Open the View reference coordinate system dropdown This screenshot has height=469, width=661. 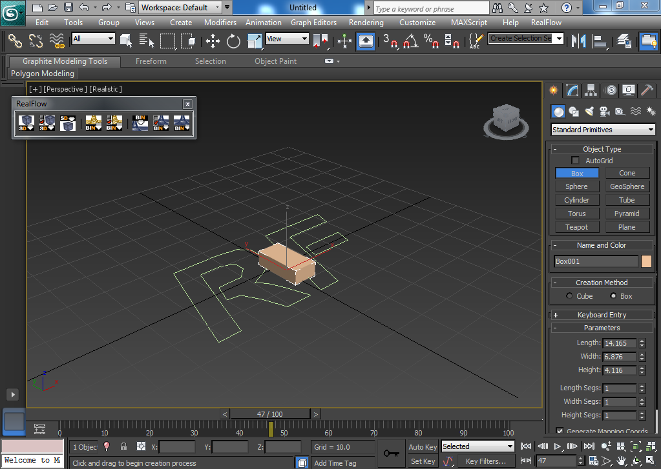coord(287,39)
